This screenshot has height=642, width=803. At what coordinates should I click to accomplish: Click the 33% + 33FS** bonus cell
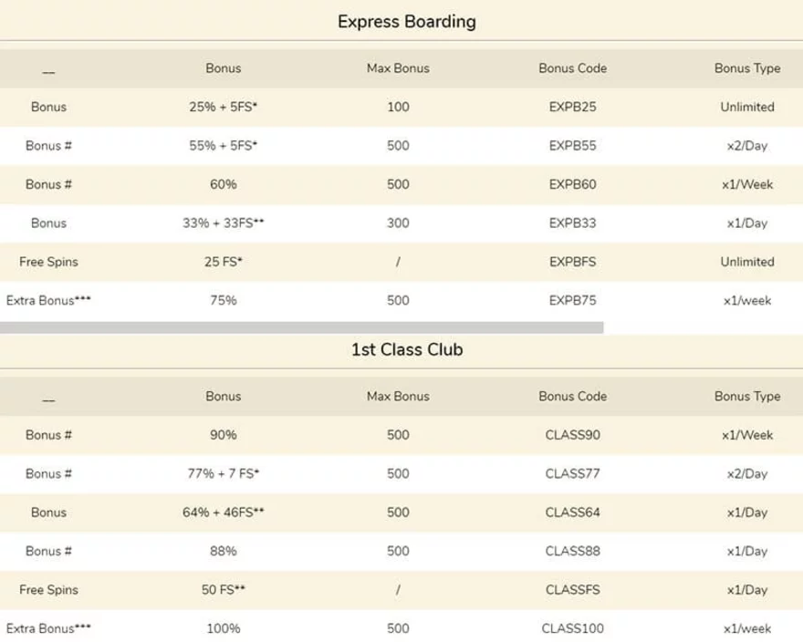click(224, 223)
